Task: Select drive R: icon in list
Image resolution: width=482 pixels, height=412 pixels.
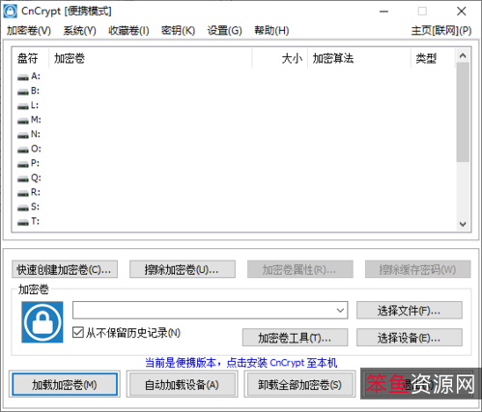Action: [23, 194]
